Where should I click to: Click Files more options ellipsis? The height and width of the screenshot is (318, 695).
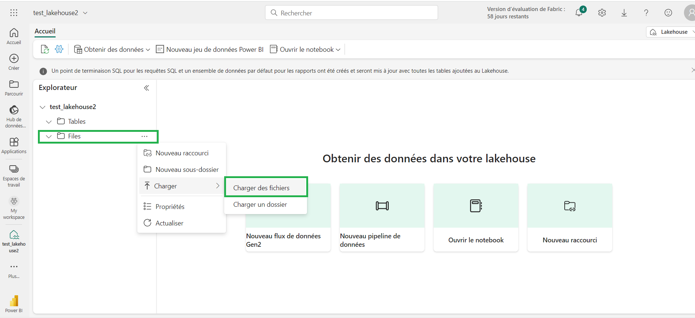144,136
